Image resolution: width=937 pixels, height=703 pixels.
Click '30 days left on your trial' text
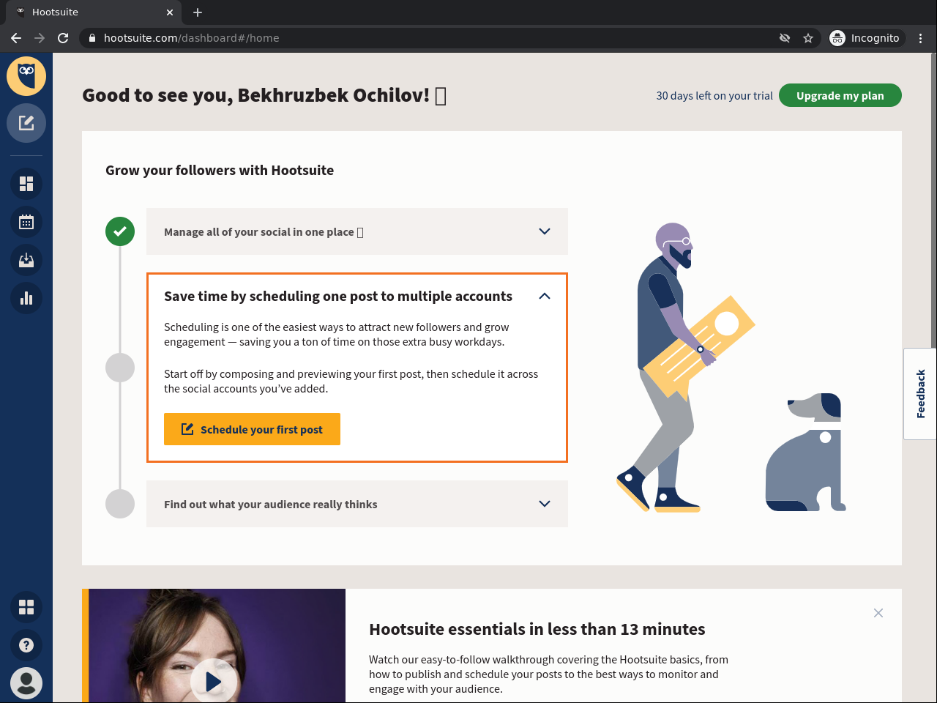click(x=714, y=96)
